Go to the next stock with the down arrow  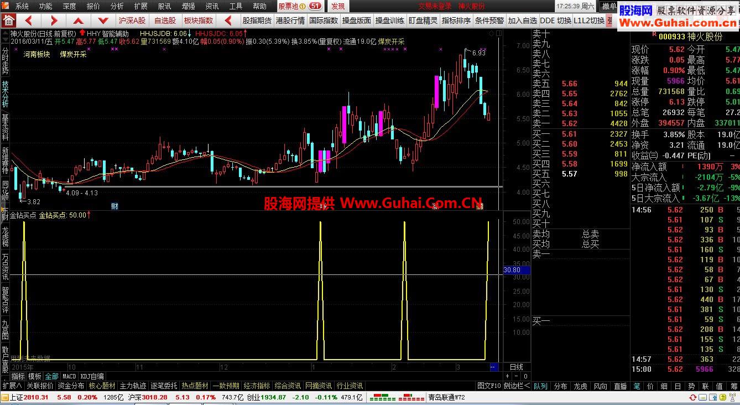click(x=103, y=20)
